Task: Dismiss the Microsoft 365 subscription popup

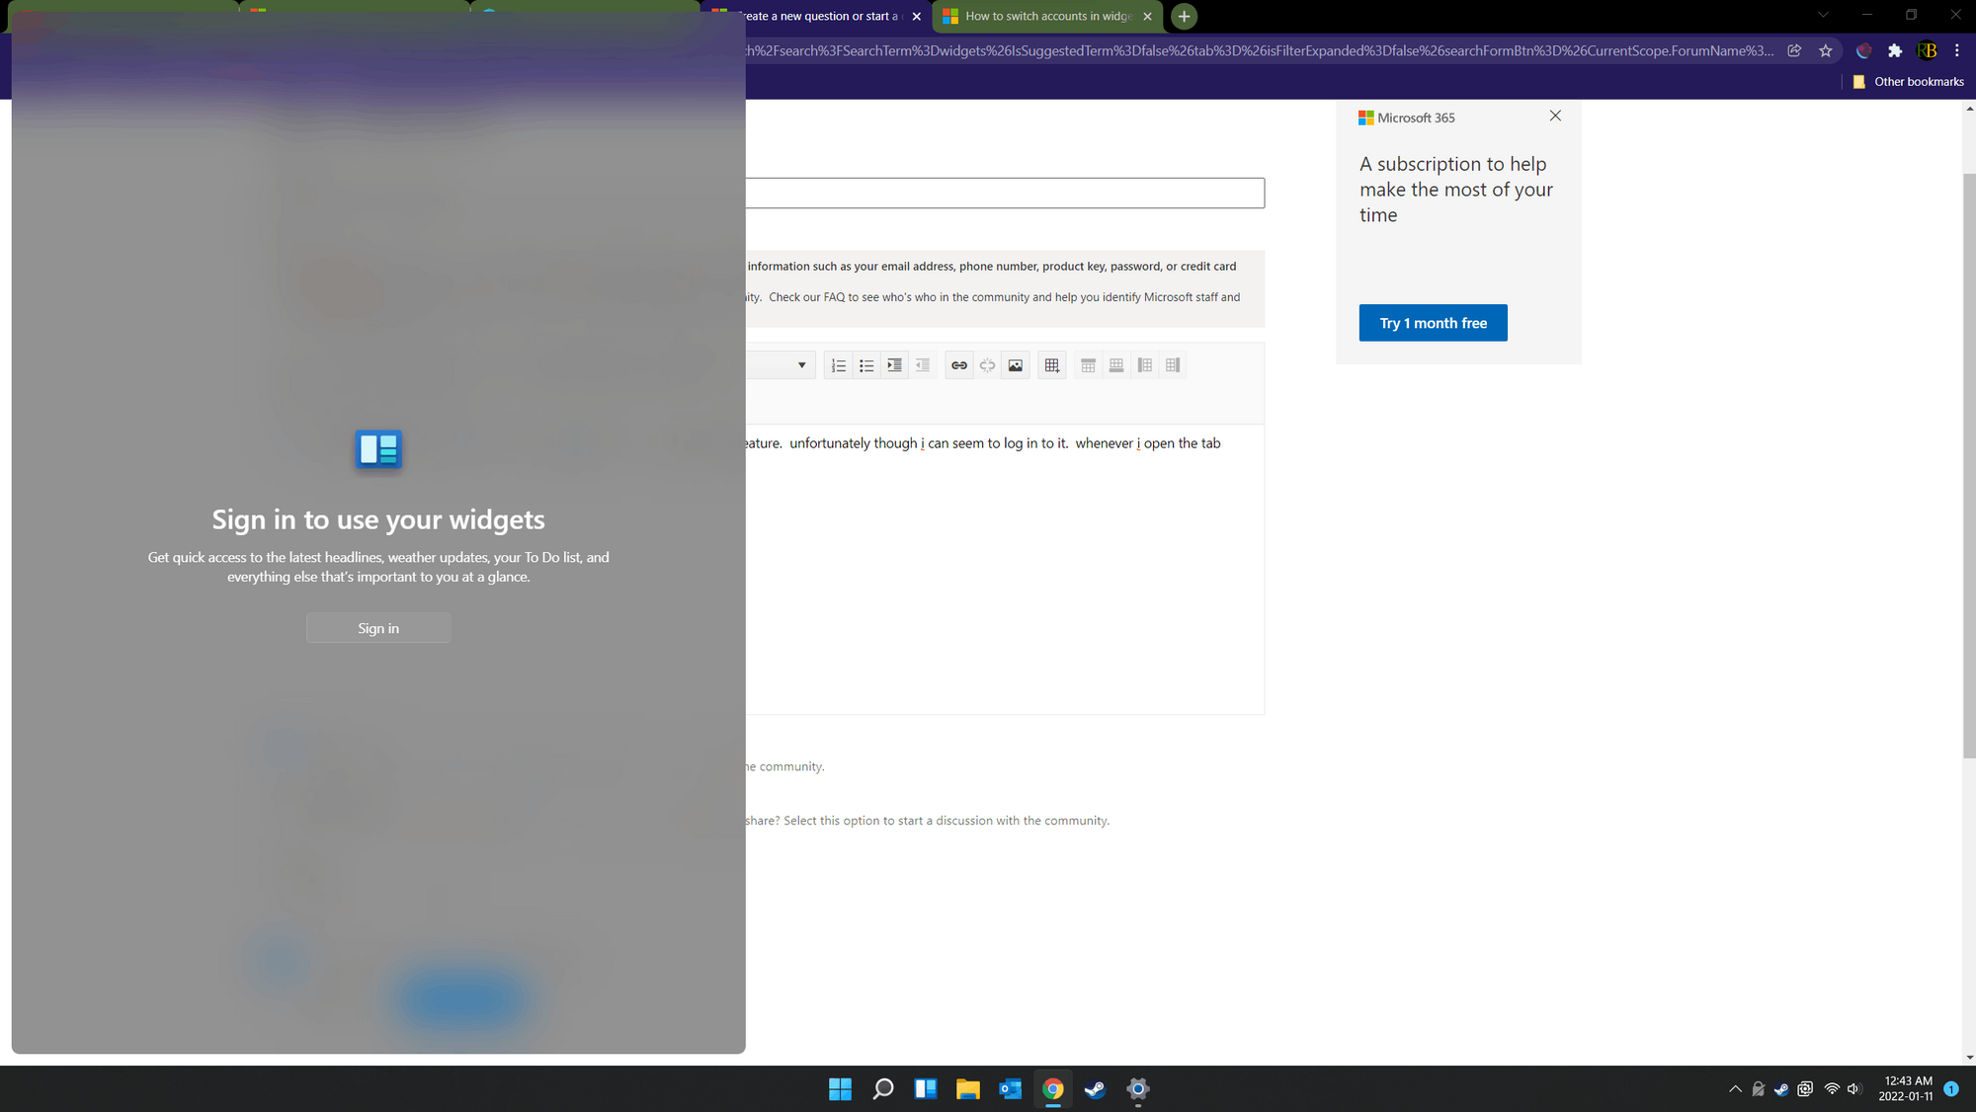Action: 1555,116
